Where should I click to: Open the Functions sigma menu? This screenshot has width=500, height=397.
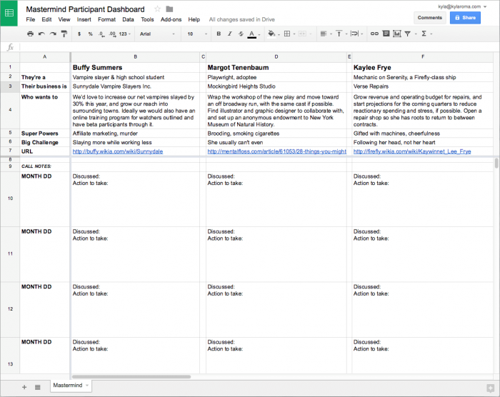[x=424, y=34]
